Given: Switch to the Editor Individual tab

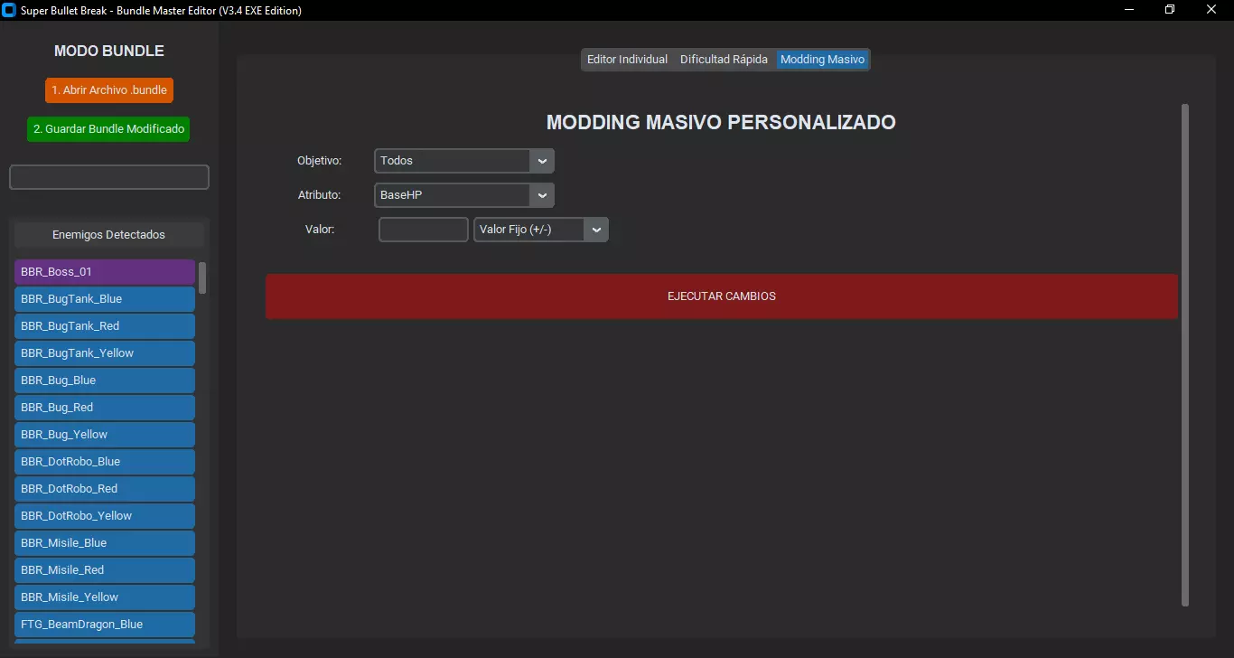Looking at the screenshot, I should 627,60.
